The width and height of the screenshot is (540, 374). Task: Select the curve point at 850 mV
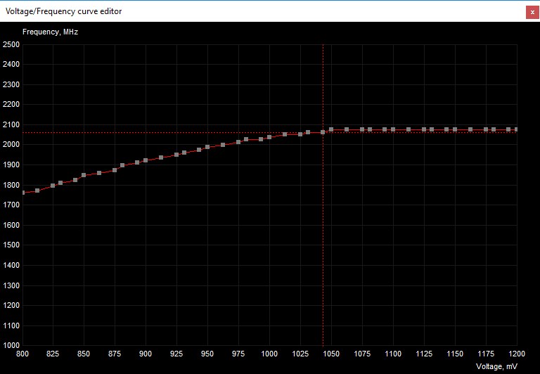(84, 175)
